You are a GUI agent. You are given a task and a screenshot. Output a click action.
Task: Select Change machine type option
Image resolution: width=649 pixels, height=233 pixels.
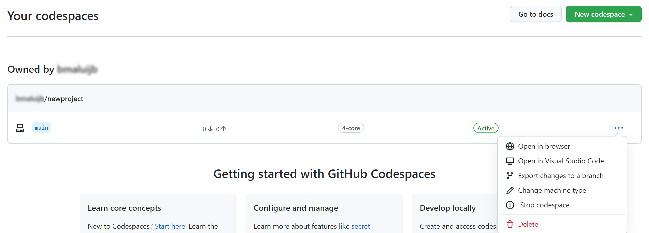[x=562, y=190]
